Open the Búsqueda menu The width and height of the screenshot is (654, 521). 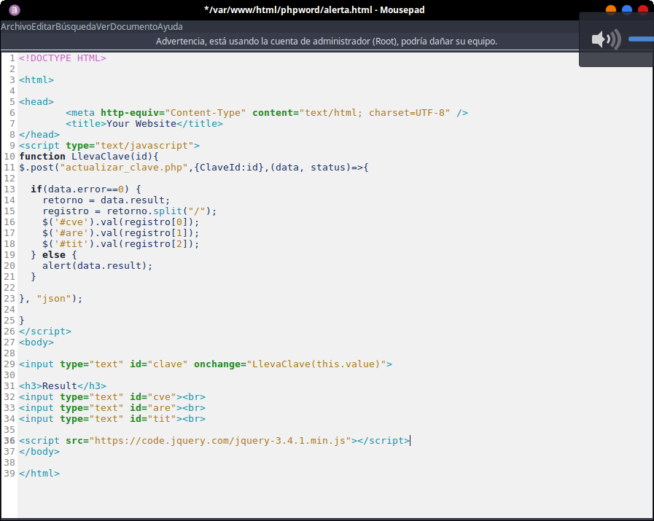tap(76, 27)
